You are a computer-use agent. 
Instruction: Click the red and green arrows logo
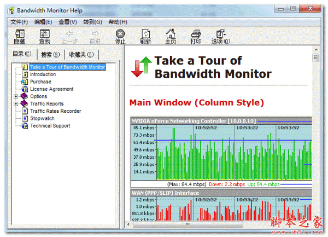click(141, 67)
